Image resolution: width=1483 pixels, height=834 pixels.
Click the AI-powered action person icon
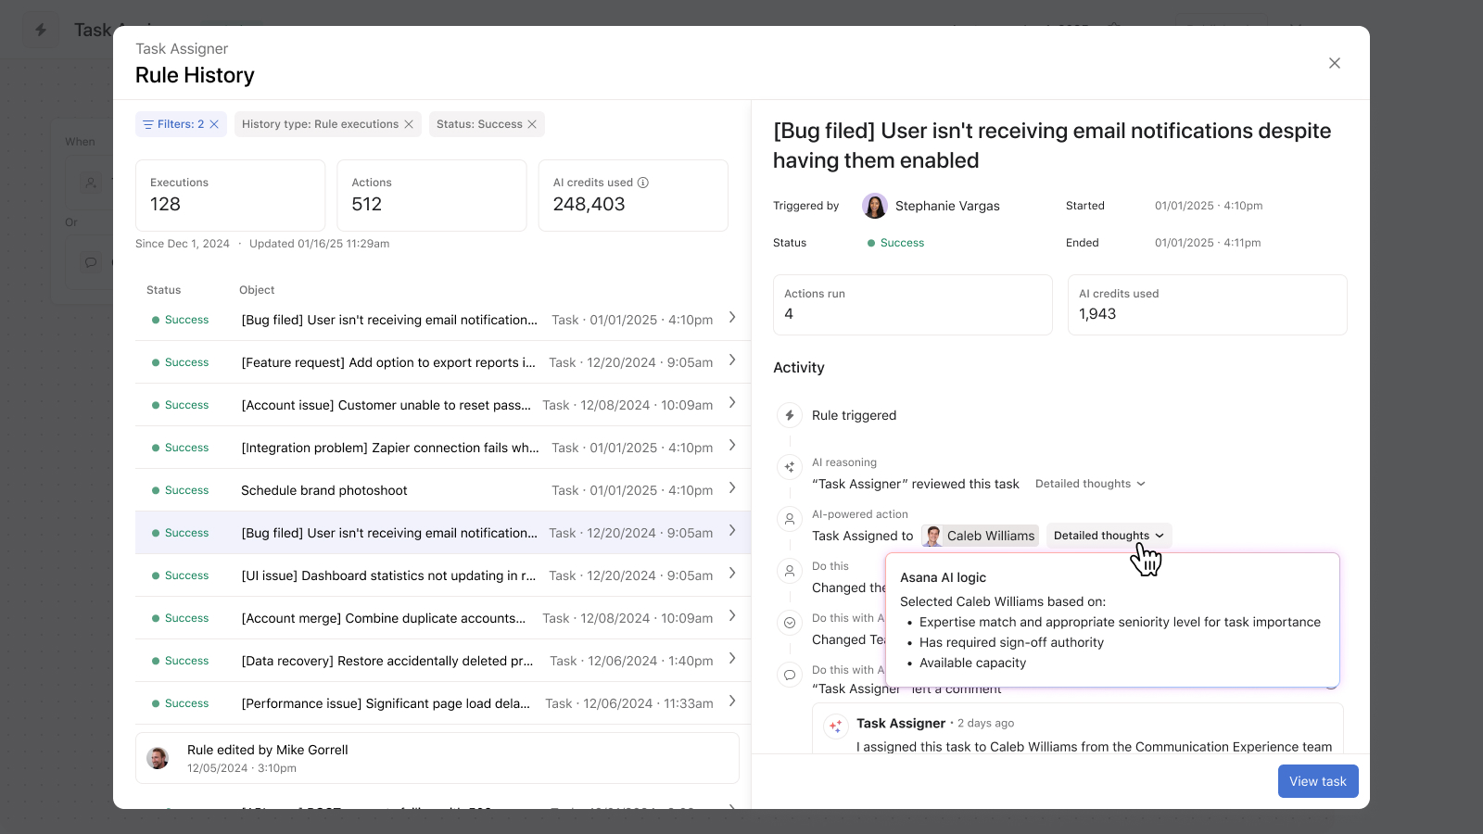pos(790,519)
